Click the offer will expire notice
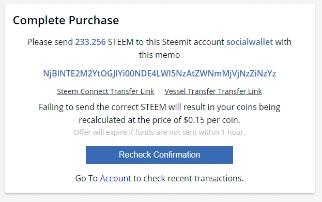 click(159, 132)
